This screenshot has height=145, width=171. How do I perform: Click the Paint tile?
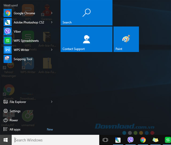(126, 39)
